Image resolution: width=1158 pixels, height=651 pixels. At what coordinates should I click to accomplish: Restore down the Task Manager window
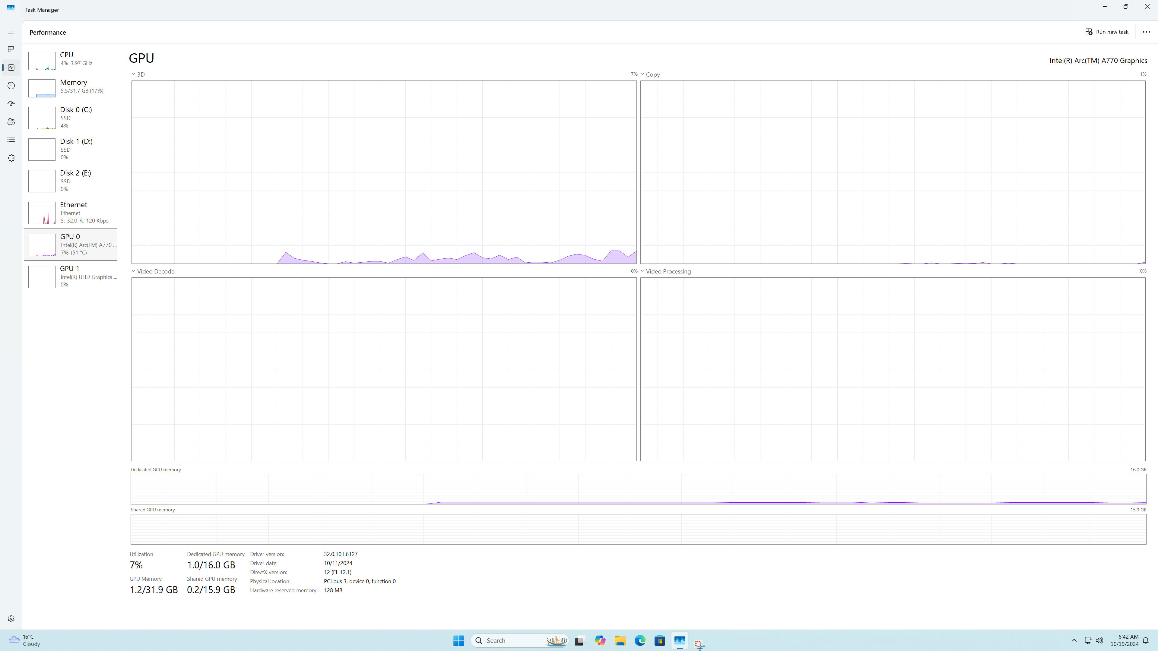(1126, 7)
